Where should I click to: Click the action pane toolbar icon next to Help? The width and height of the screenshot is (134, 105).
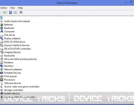click(15, 13)
